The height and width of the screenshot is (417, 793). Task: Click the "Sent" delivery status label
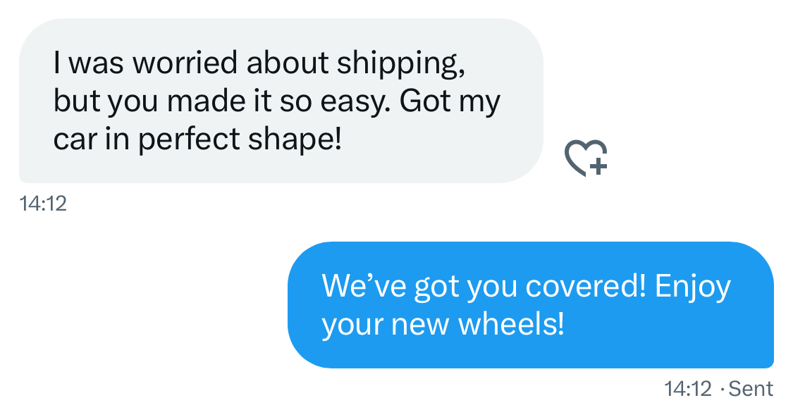pos(751,388)
